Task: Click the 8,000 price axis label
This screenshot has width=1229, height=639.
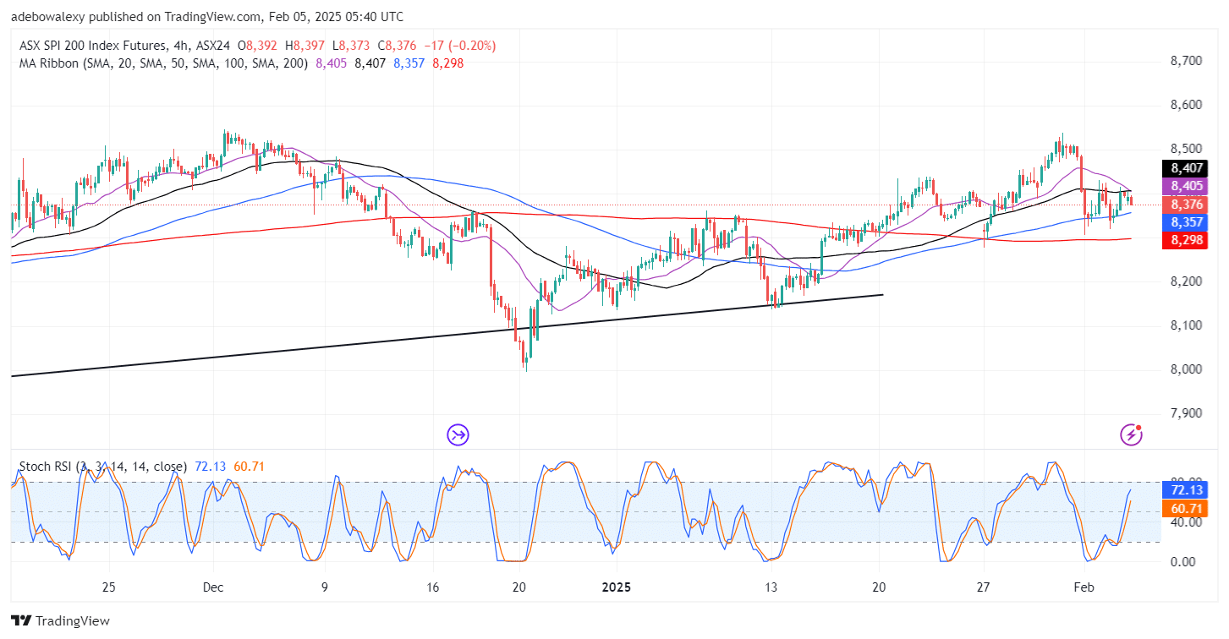Action: pos(1188,369)
